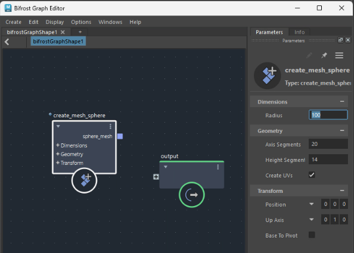Click the create_mesh_sphere node badge icon

tap(85, 180)
